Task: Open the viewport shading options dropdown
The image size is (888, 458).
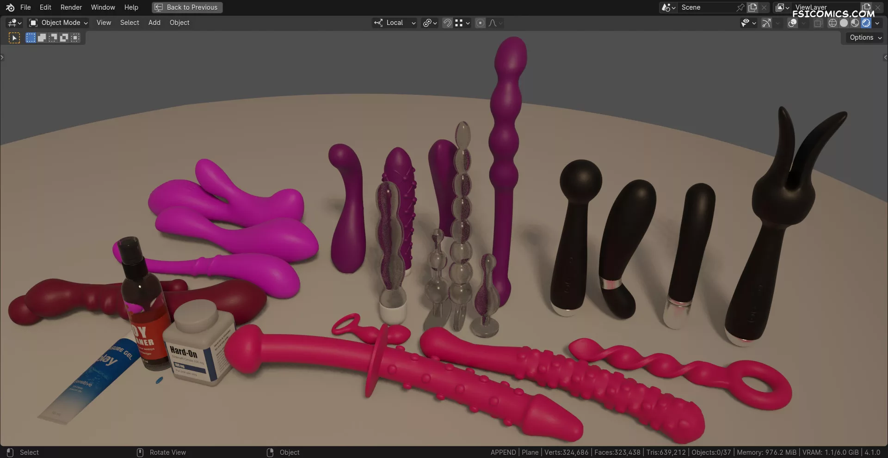Action: 877,23
